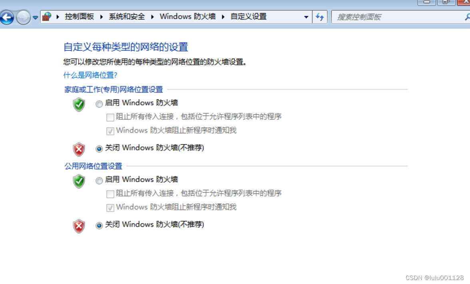Image resolution: width=470 pixels, height=284 pixels.
Task: Open the 什么是网络位置? help link
Action: pos(90,75)
